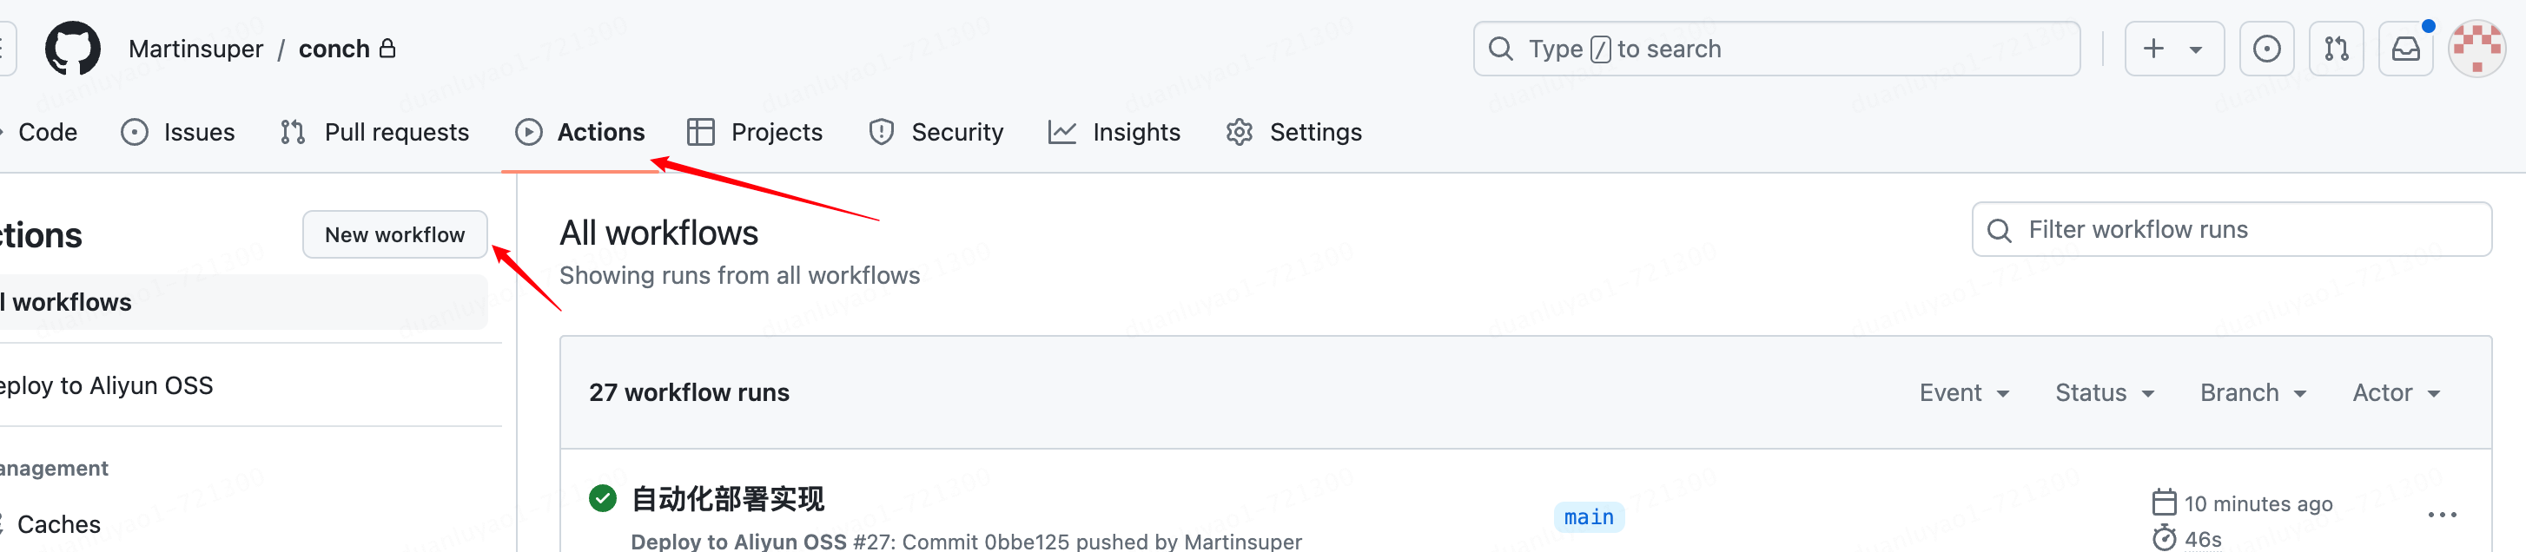Expand the create new plus dropdown
Viewport: 2526px width, 552px height.
click(2173, 48)
